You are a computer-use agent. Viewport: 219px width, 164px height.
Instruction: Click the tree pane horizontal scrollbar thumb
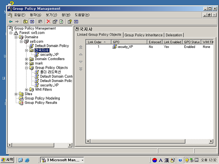pos(33,145)
